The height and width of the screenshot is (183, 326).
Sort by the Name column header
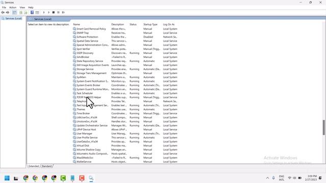76,24
